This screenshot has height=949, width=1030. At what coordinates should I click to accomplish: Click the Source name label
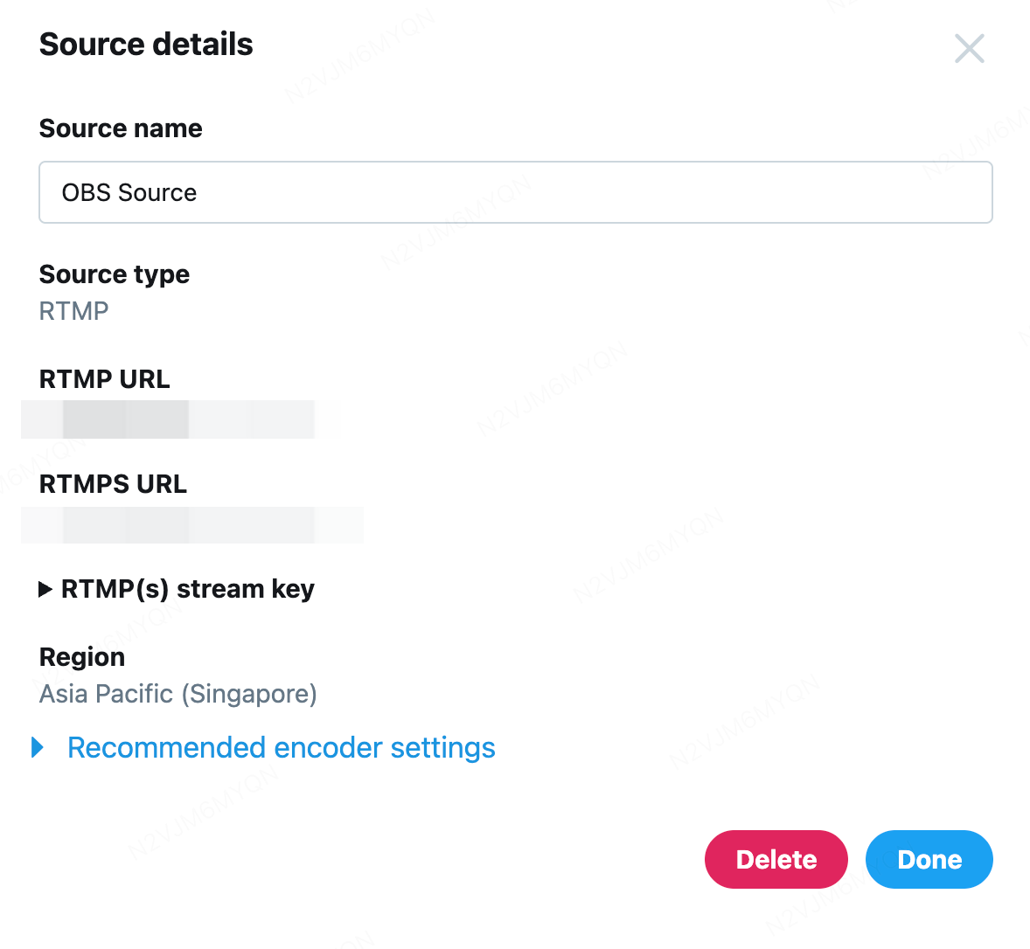click(121, 128)
